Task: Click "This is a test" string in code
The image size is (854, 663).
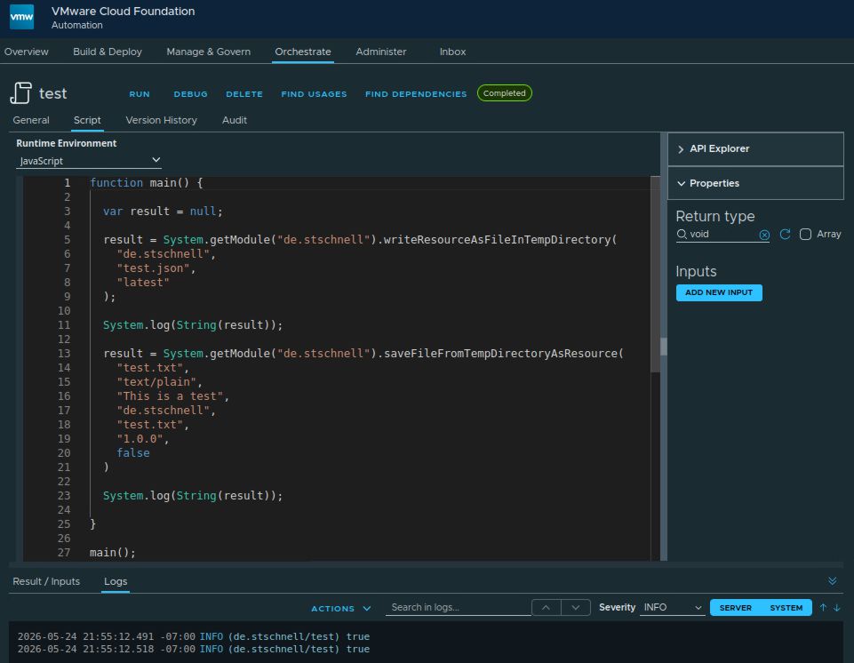Action: (170, 396)
